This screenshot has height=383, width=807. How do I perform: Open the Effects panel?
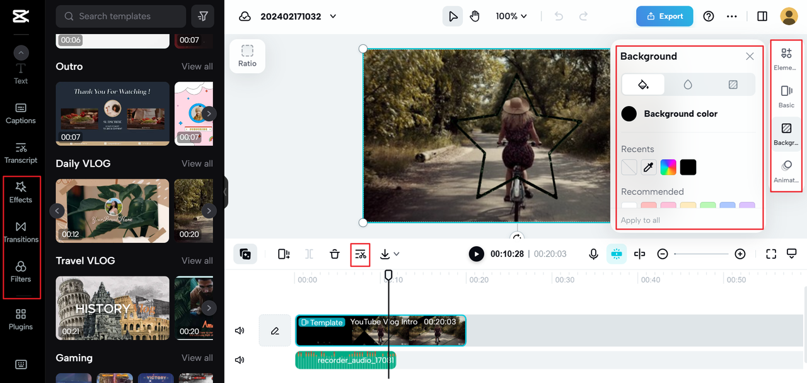[x=21, y=192]
